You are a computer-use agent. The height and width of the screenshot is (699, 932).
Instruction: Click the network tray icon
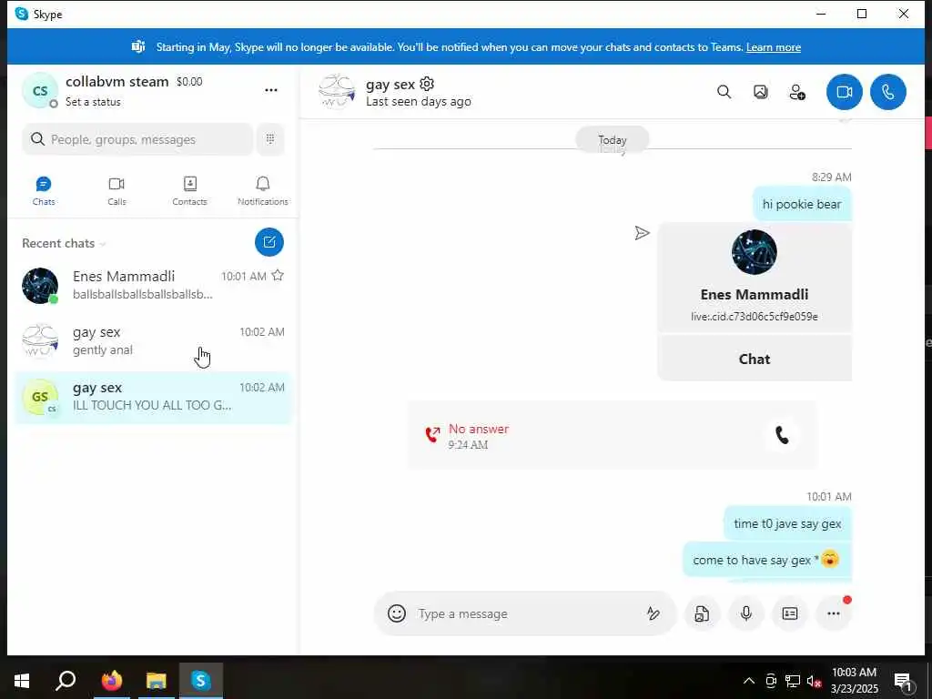click(x=793, y=681)
